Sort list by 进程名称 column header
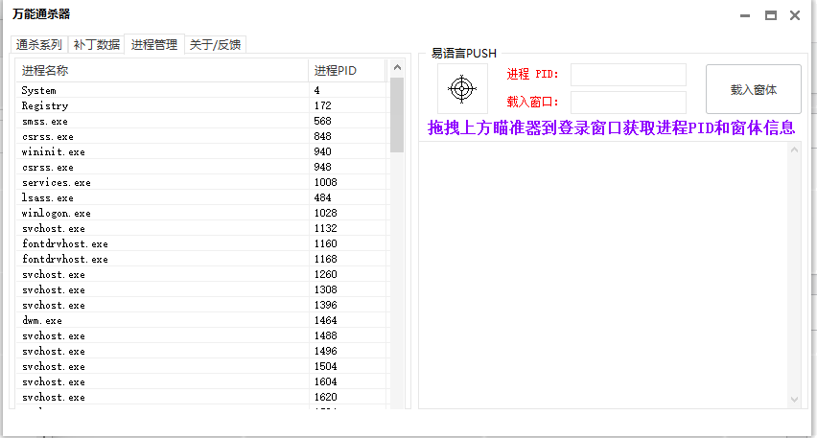Image resolution: width=817 pixels, height=438 pixels. tap(161, 71)
